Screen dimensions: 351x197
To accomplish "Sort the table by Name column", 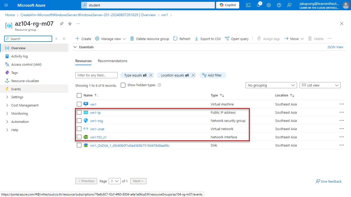I will (91, 95).
